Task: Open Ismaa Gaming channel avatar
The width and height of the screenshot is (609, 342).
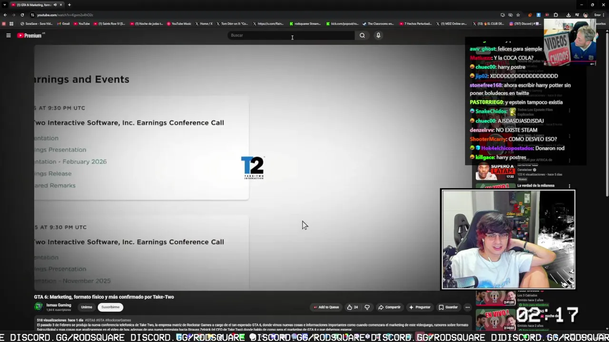Action: 39,307
